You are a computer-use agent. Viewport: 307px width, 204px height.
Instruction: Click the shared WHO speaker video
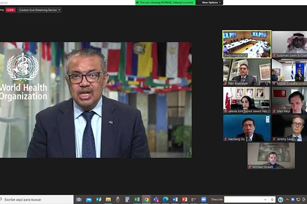[96, 100]
